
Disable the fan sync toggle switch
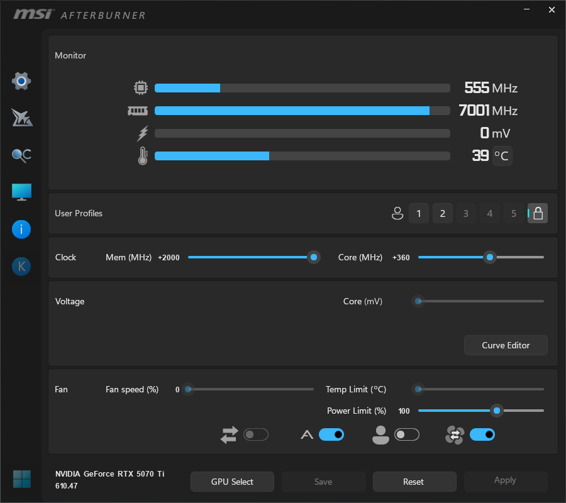click(x=482, y=435)
